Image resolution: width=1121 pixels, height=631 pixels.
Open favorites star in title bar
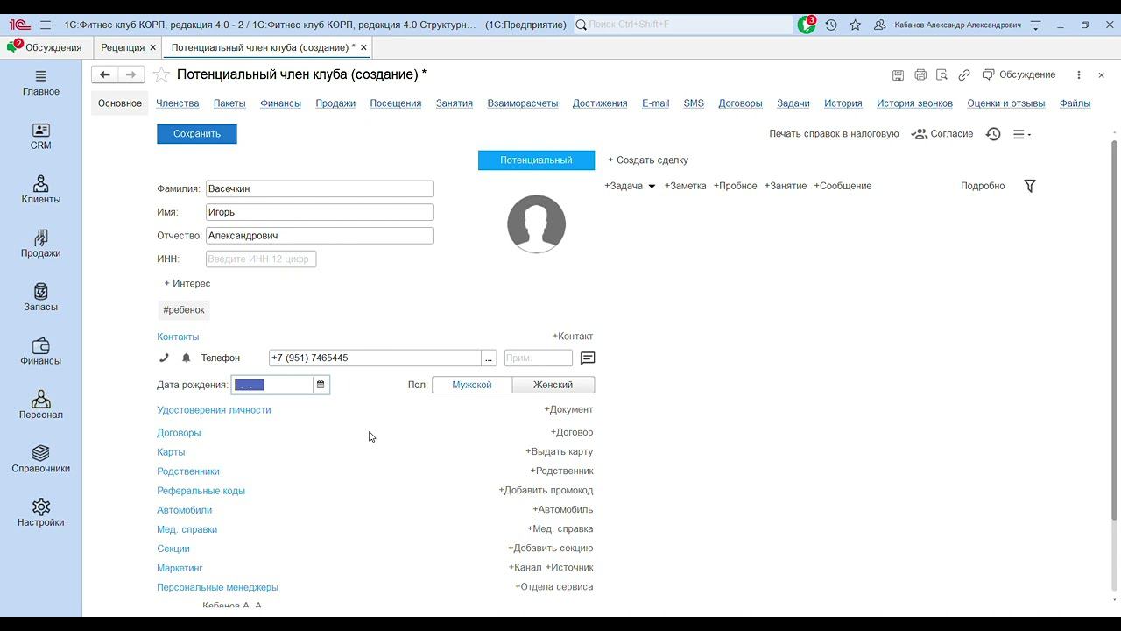(x=856, y=25)
